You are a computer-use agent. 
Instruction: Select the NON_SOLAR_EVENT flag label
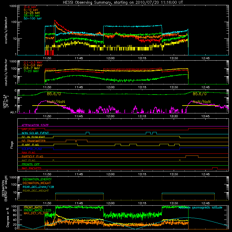click(x=35, y=133)
